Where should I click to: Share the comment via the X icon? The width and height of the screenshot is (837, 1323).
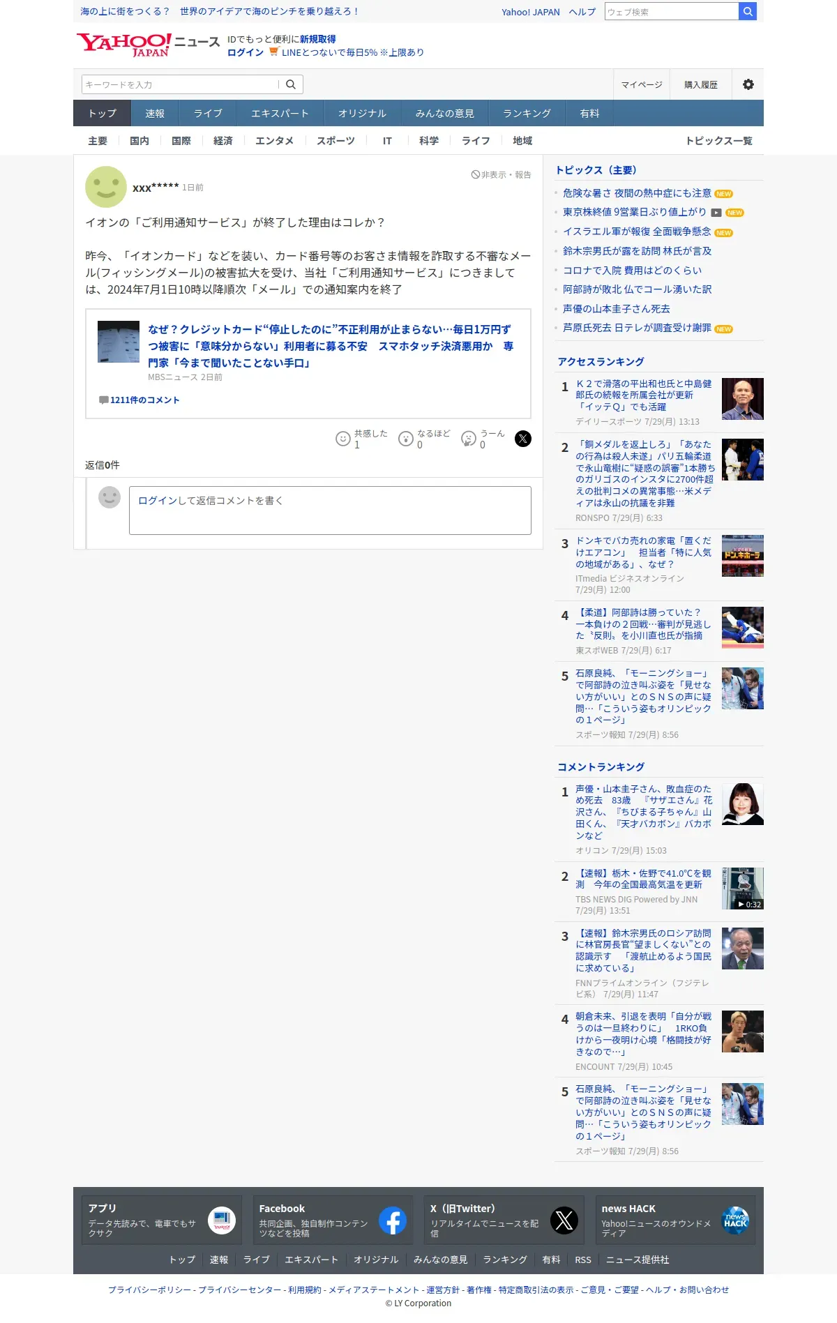coord(523,439)
